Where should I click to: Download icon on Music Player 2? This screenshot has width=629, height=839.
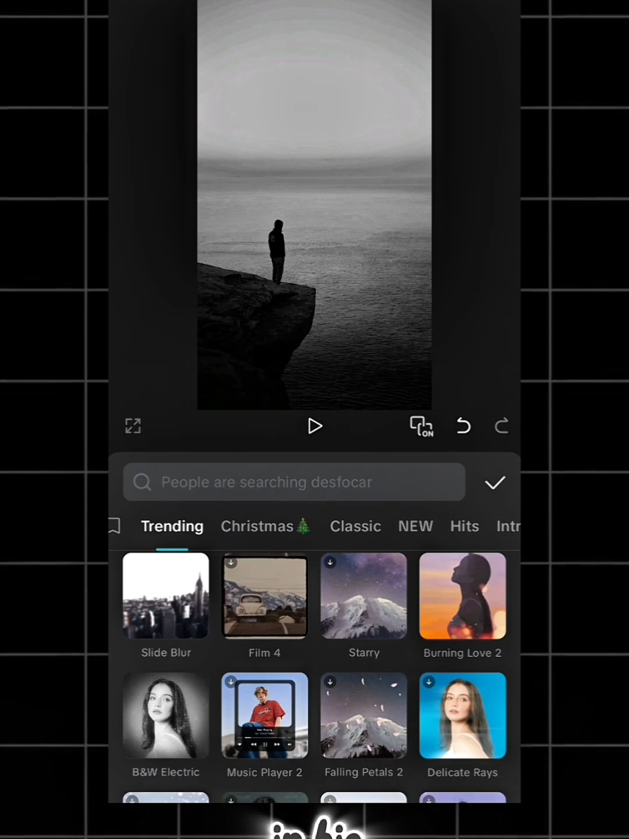pos(231,682)
